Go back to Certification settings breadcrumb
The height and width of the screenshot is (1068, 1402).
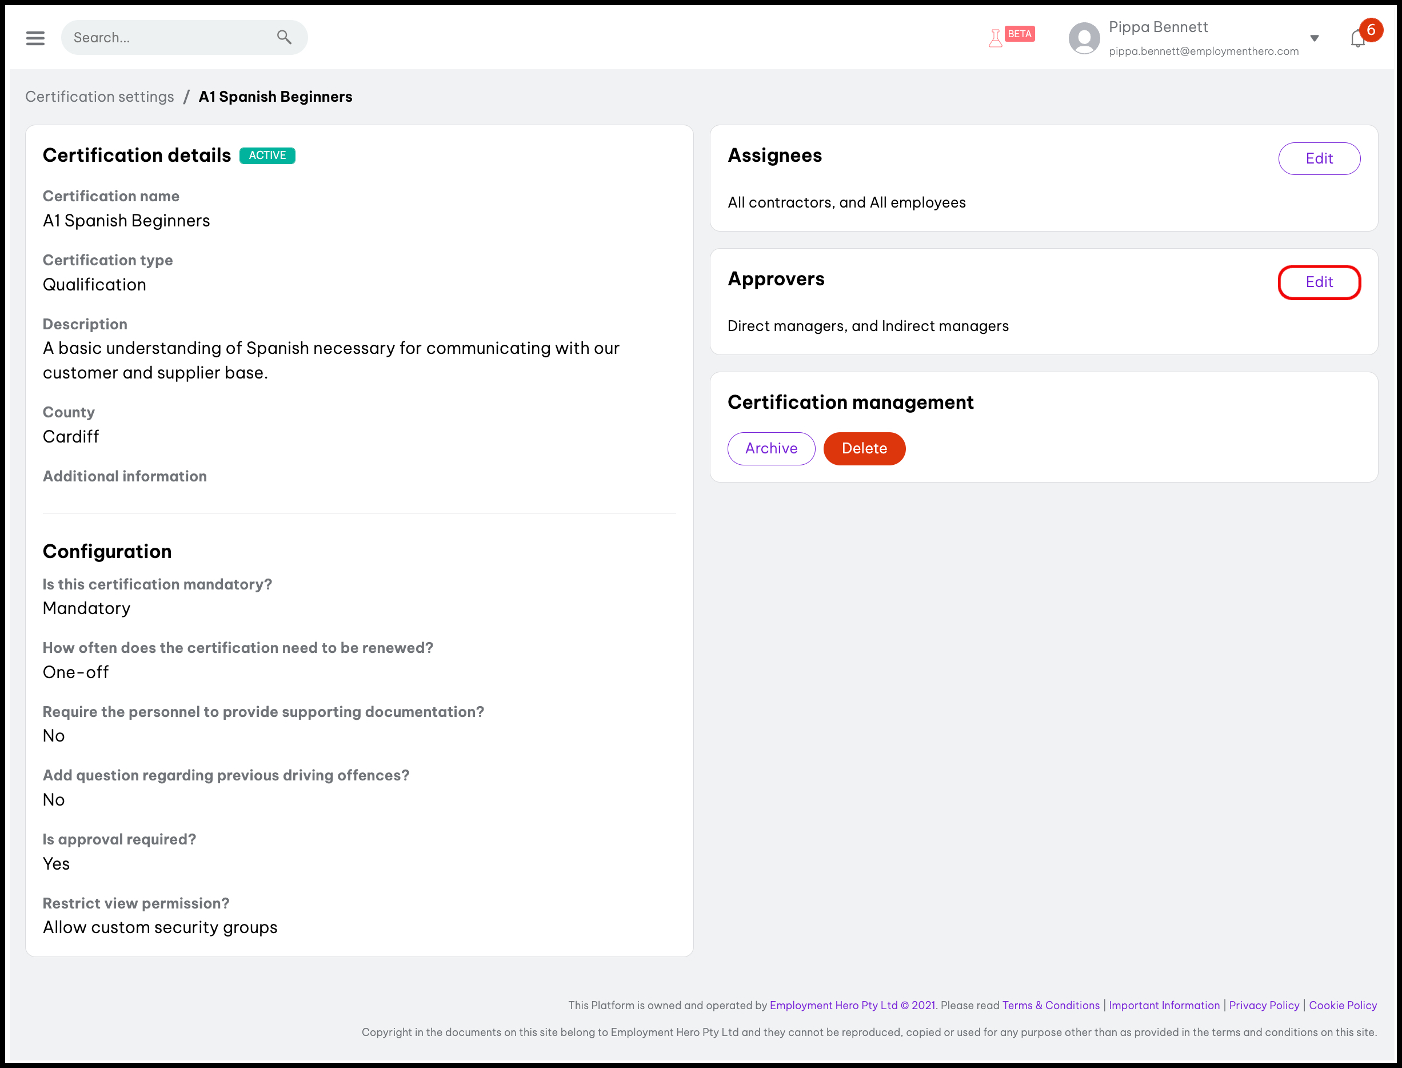click(x=100, y=97)
